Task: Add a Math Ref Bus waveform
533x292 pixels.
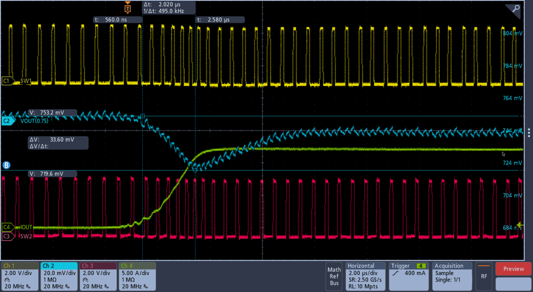Action: pos(334,276)
